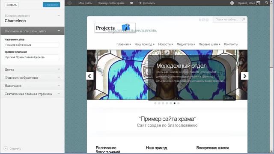This screenshot has height=154, width=274.
Task: Select the third slider dot
Action: pyautogui.click(x=163, y=103)
